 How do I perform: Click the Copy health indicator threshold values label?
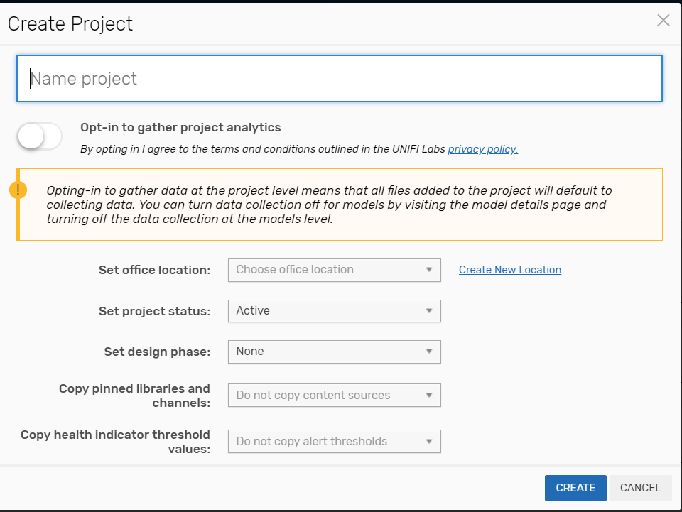(115, 442)
